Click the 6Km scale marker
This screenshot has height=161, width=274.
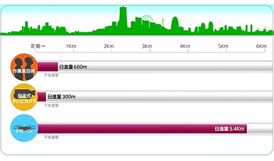(x=261, y=46)
